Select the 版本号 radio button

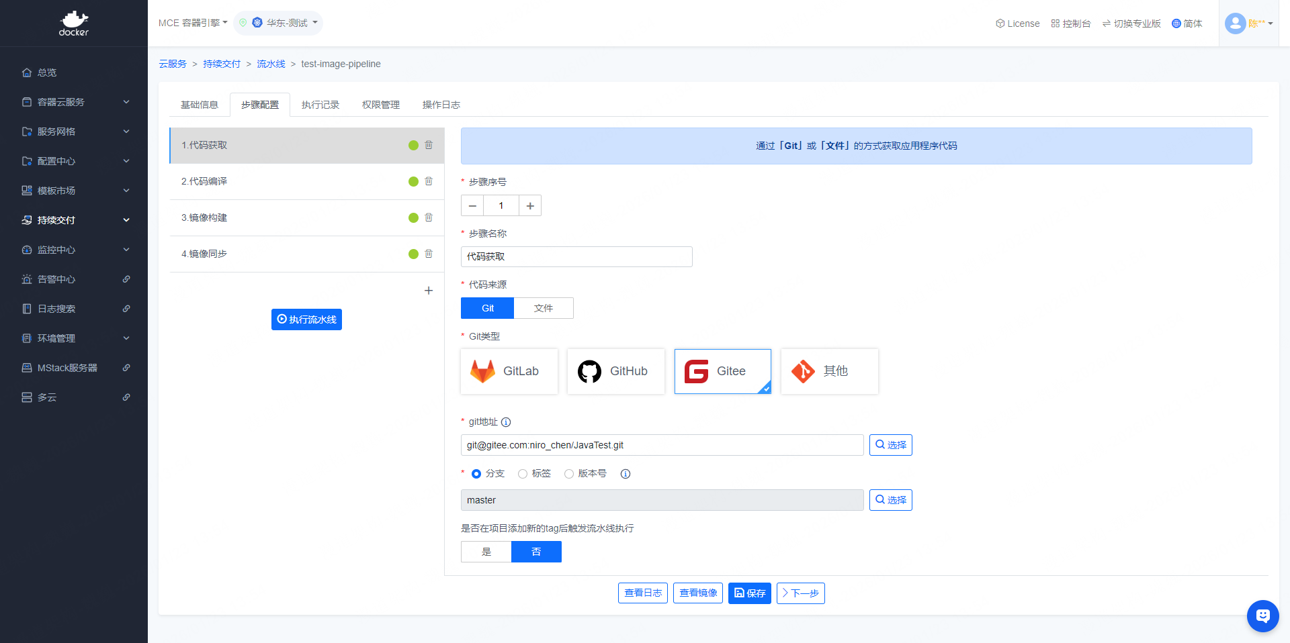569,474
